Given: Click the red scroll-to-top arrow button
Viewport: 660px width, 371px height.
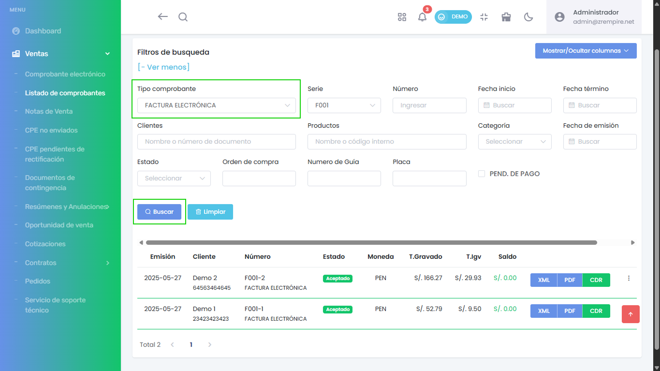Looking at the screenshot, I should point(631,314).
